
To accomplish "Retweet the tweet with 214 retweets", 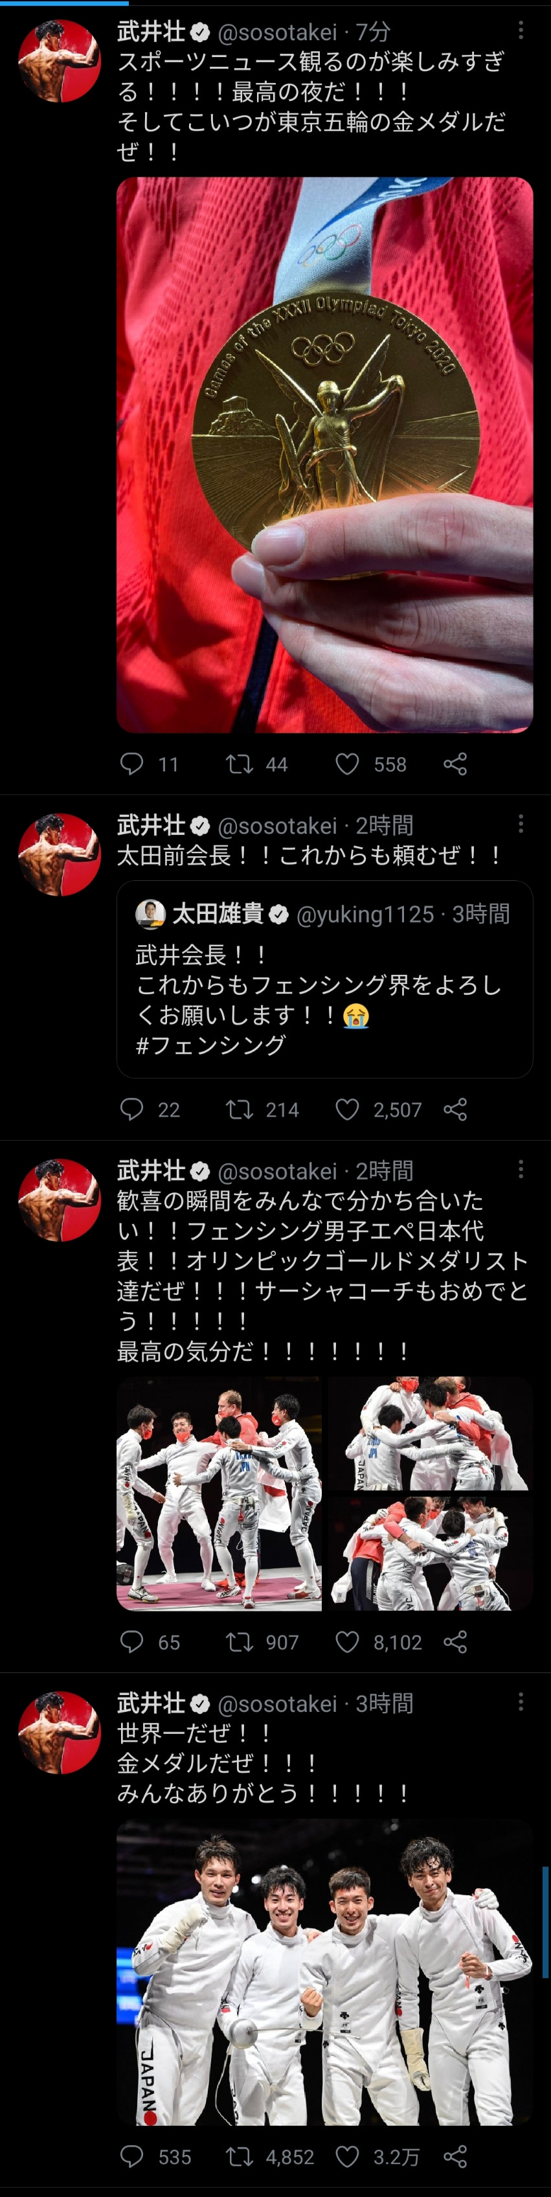I will pos(239,1109).
